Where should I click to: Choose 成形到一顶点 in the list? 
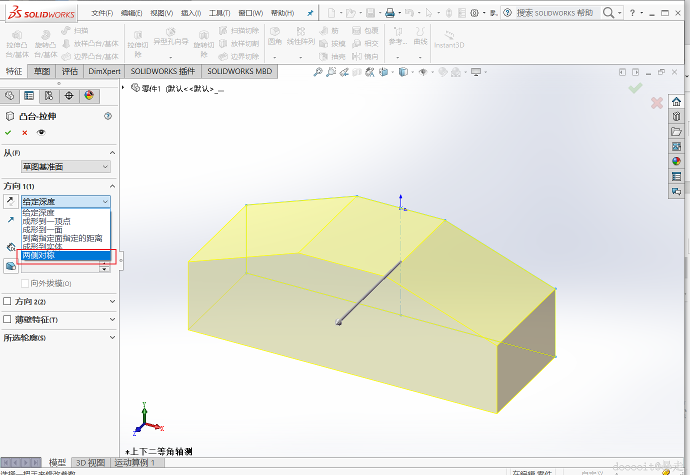(x=46, y=221)
